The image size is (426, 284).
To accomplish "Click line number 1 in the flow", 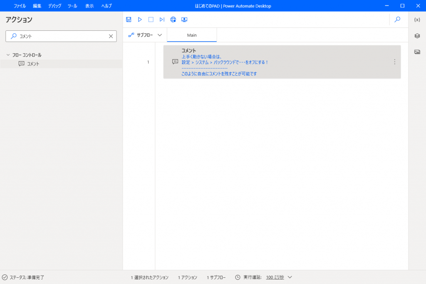I will click(x=148, y=62).
